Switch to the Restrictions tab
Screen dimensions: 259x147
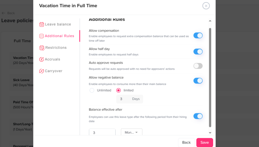click(x=56, y=48)
